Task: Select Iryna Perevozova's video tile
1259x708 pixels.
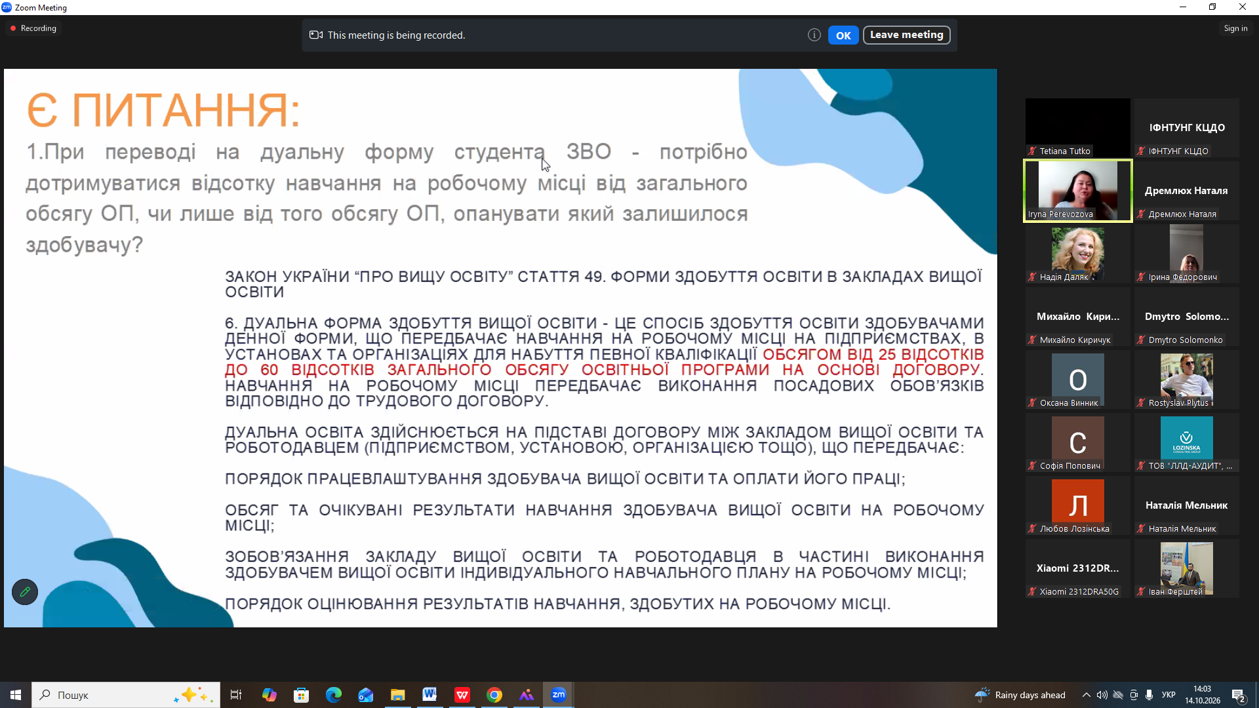Action: pos(1078,191)
